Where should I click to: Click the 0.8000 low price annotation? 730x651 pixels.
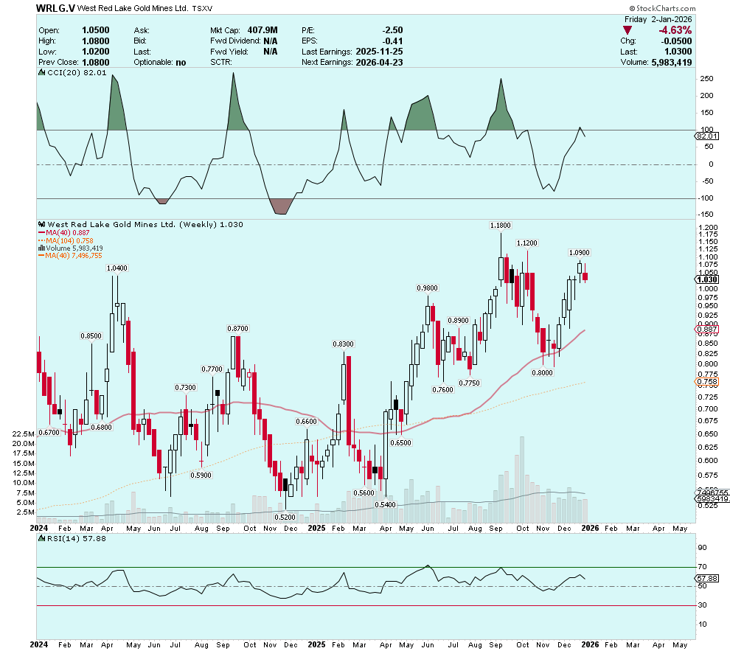pyautogui.click(x=543, y=373)
